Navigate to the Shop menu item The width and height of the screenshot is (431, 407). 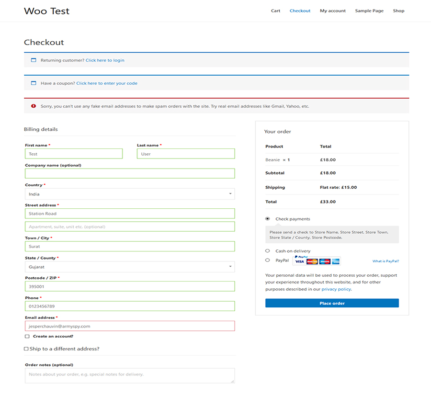tap(398, 11)
